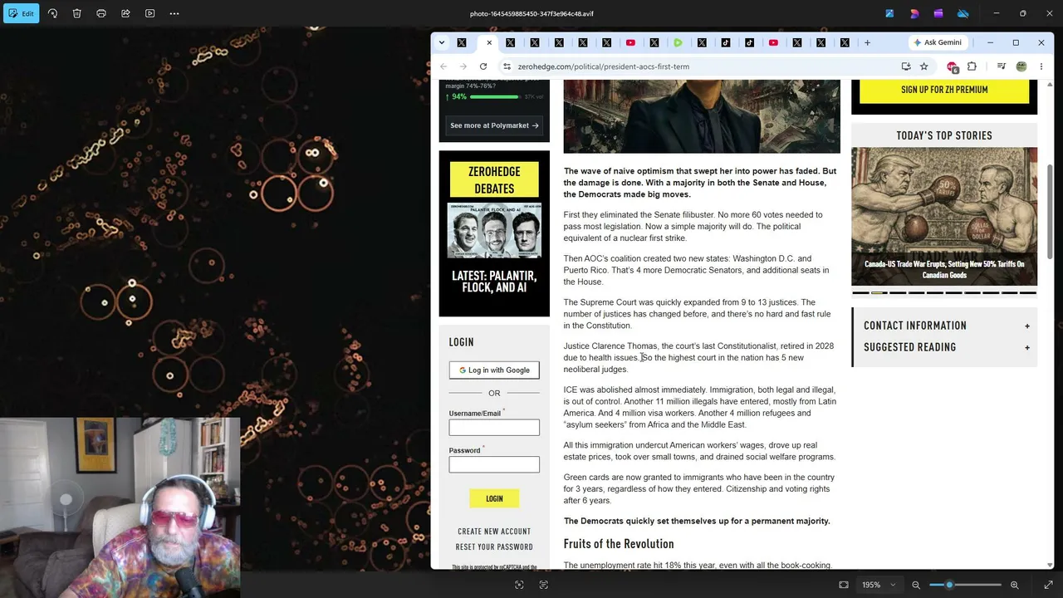The width and height of the screenshot is (1063, 598).
Task: Open the debates panel photo thumbnail
Action: [x=494, y=231]
